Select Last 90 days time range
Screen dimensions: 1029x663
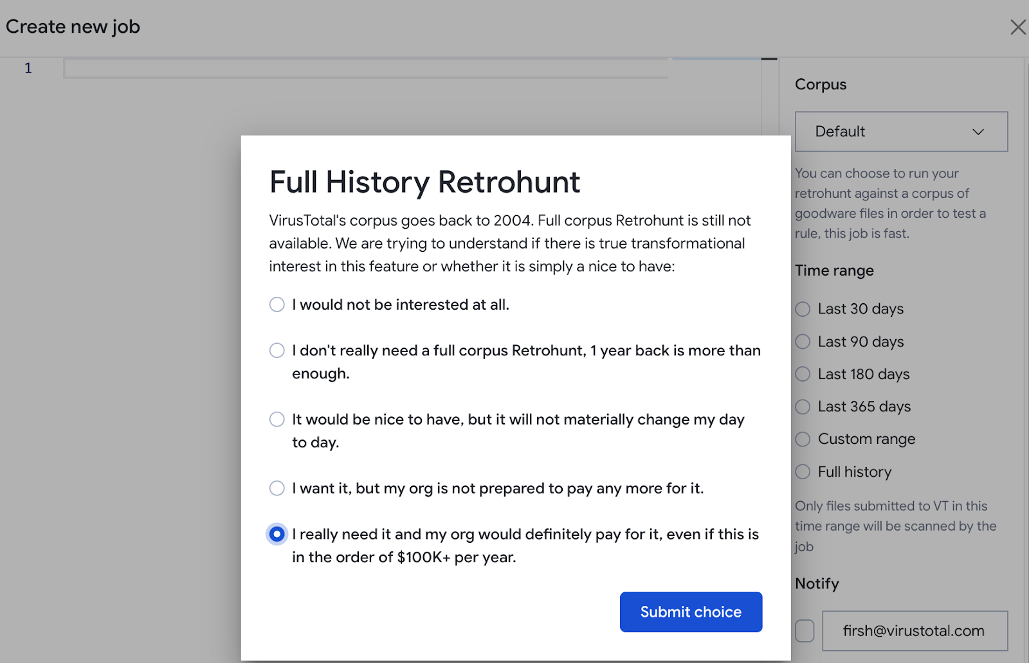(x=803, y=342)
